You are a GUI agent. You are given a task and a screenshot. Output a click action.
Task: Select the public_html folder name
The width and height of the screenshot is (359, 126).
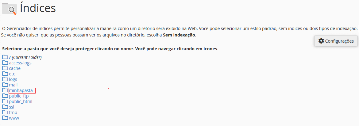tap(21, 101)
